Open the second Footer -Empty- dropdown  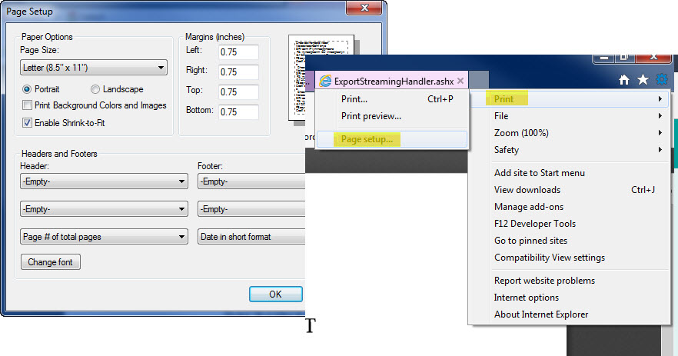pos(251,209)
